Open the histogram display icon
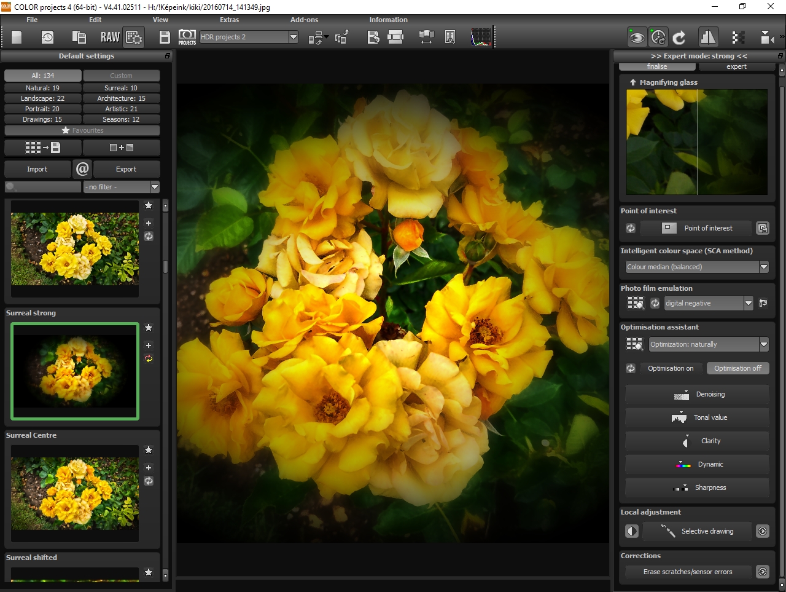The image size is (786, 592). [x=481, y=37]
